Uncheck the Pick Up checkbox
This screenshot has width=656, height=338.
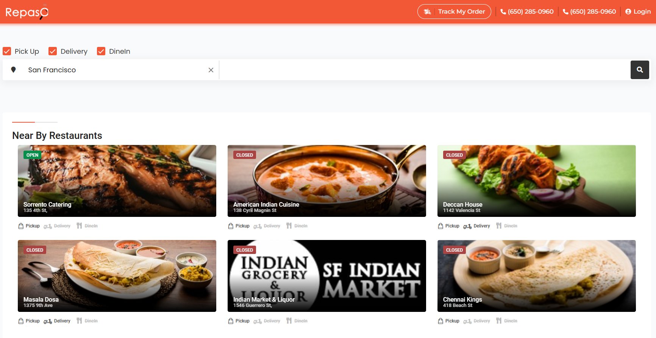coord(7,51)
